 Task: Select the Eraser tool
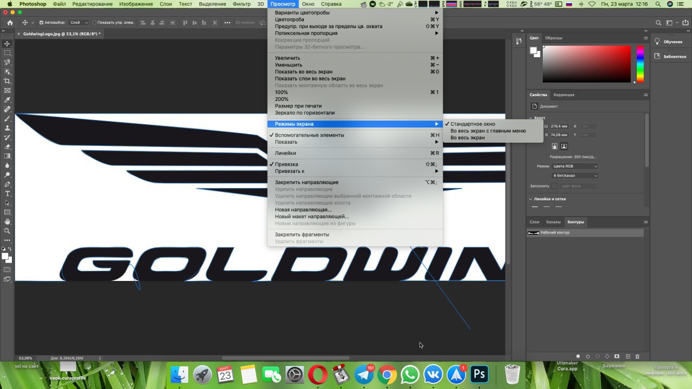click(x=7, y=146)
